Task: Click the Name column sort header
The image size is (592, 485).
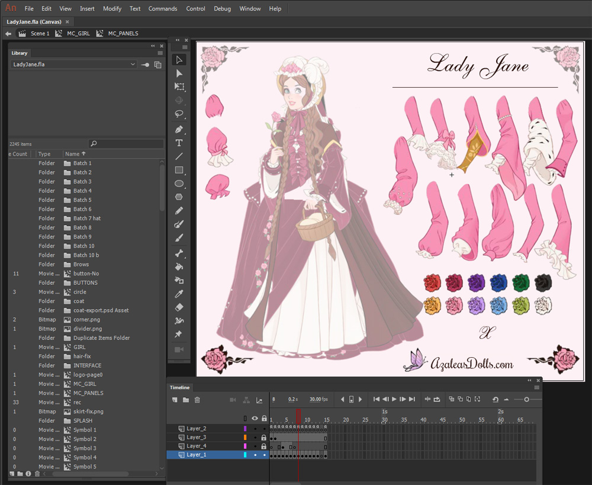Action: 75,154
